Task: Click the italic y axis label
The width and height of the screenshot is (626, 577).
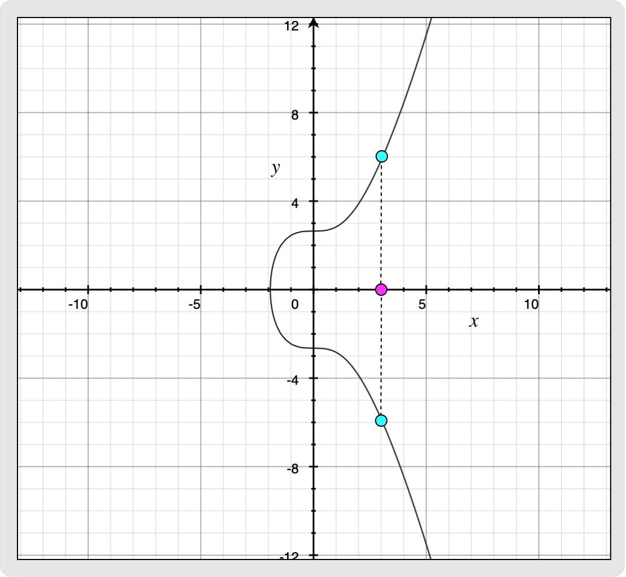Action: (276, 168)
